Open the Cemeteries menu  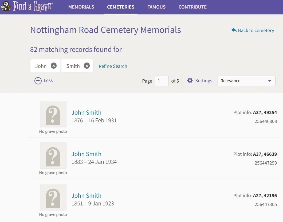tap(121, 7)
